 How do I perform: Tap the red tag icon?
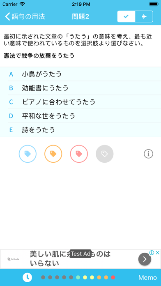point(79,154)
